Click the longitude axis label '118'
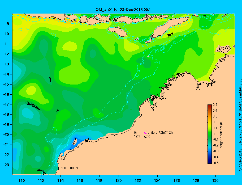The height and width of the screenshot is (185, 242). (99, 180)
